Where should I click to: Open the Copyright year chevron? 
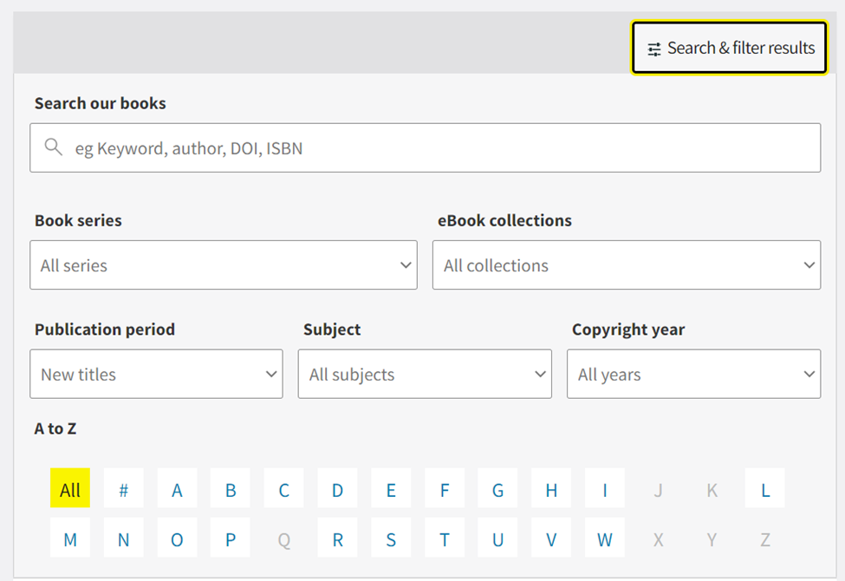tap(809, 374)
